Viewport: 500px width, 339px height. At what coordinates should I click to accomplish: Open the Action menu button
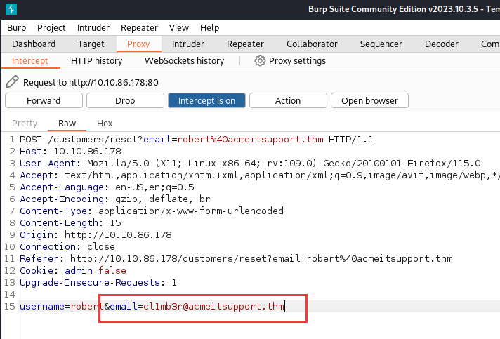(288, 100)
